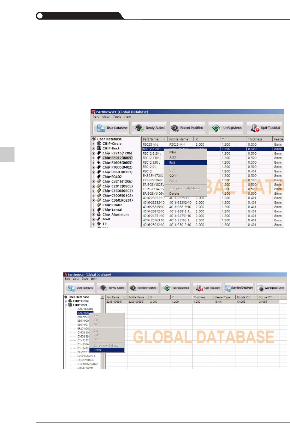Click Opti-Troubled button in lower window
290x432 pixels.
click(x=208, y=288)
